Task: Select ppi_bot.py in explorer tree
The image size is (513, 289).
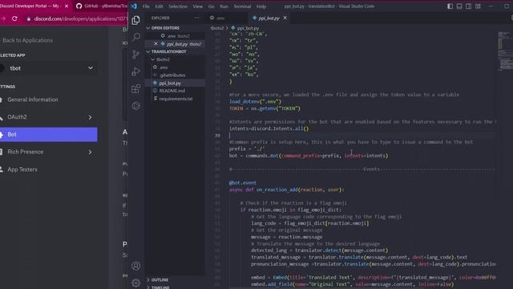Action: [x=170, y=83]
